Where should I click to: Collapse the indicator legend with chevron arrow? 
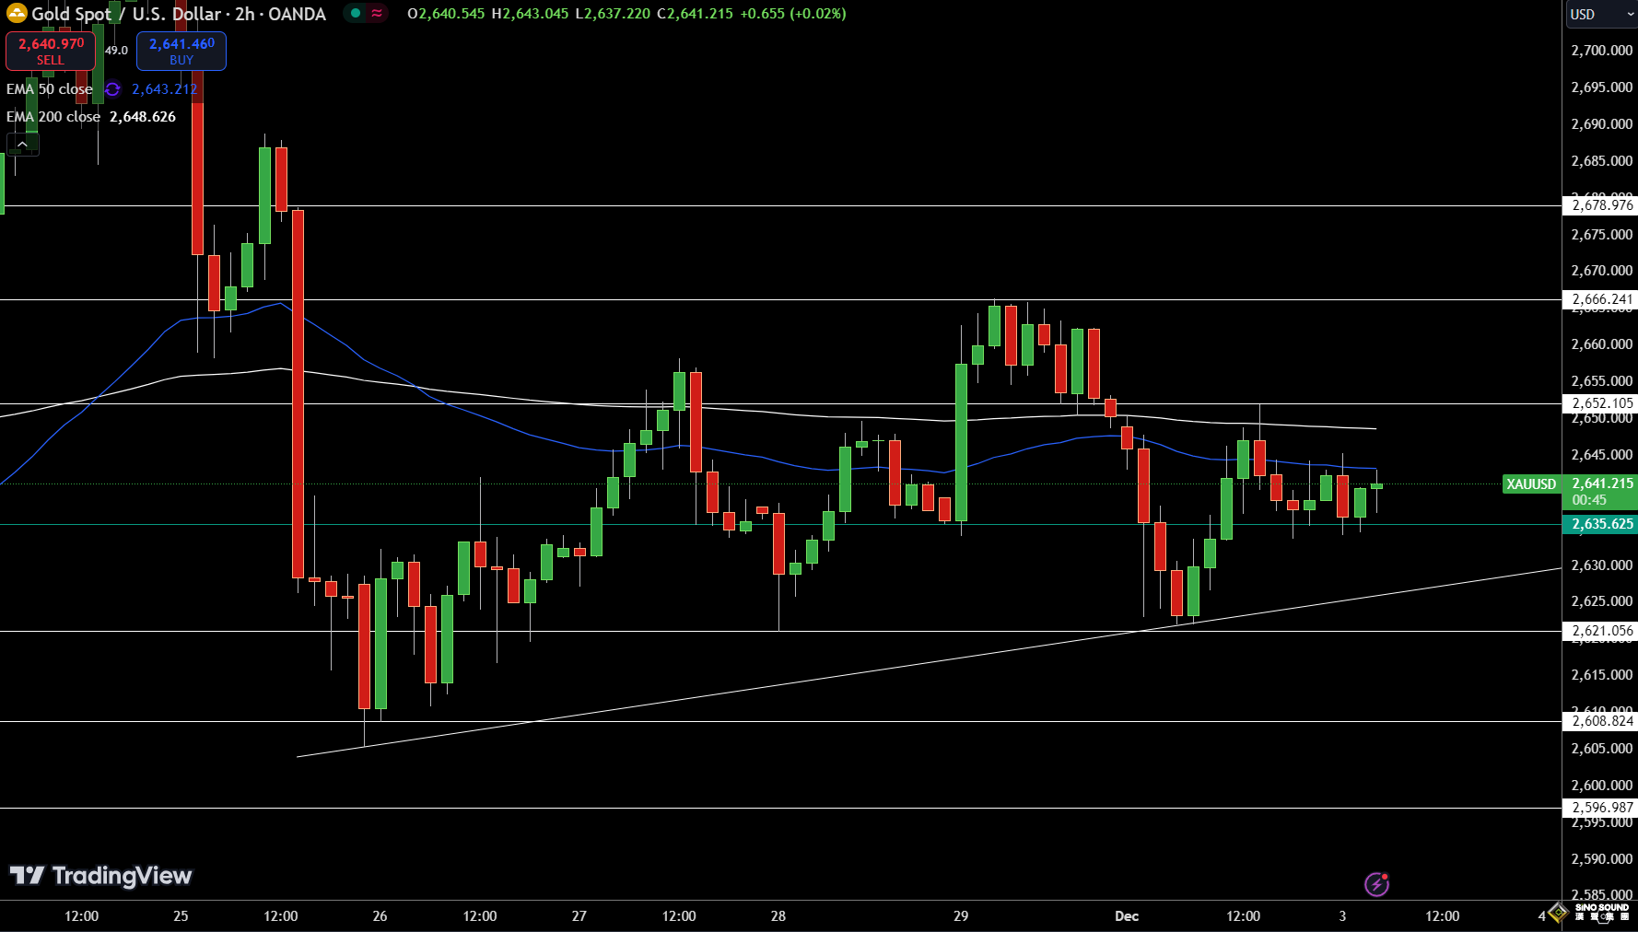tap(22, 145)
